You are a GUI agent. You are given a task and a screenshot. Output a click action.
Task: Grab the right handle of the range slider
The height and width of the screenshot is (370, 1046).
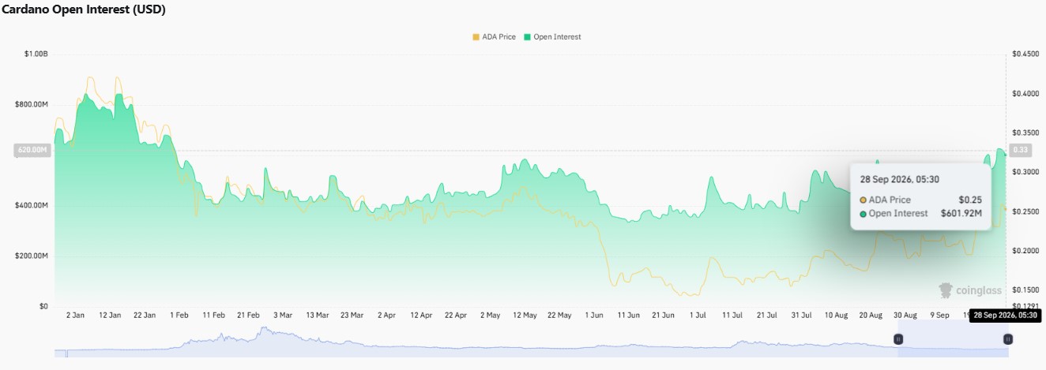click(1008, 339)
